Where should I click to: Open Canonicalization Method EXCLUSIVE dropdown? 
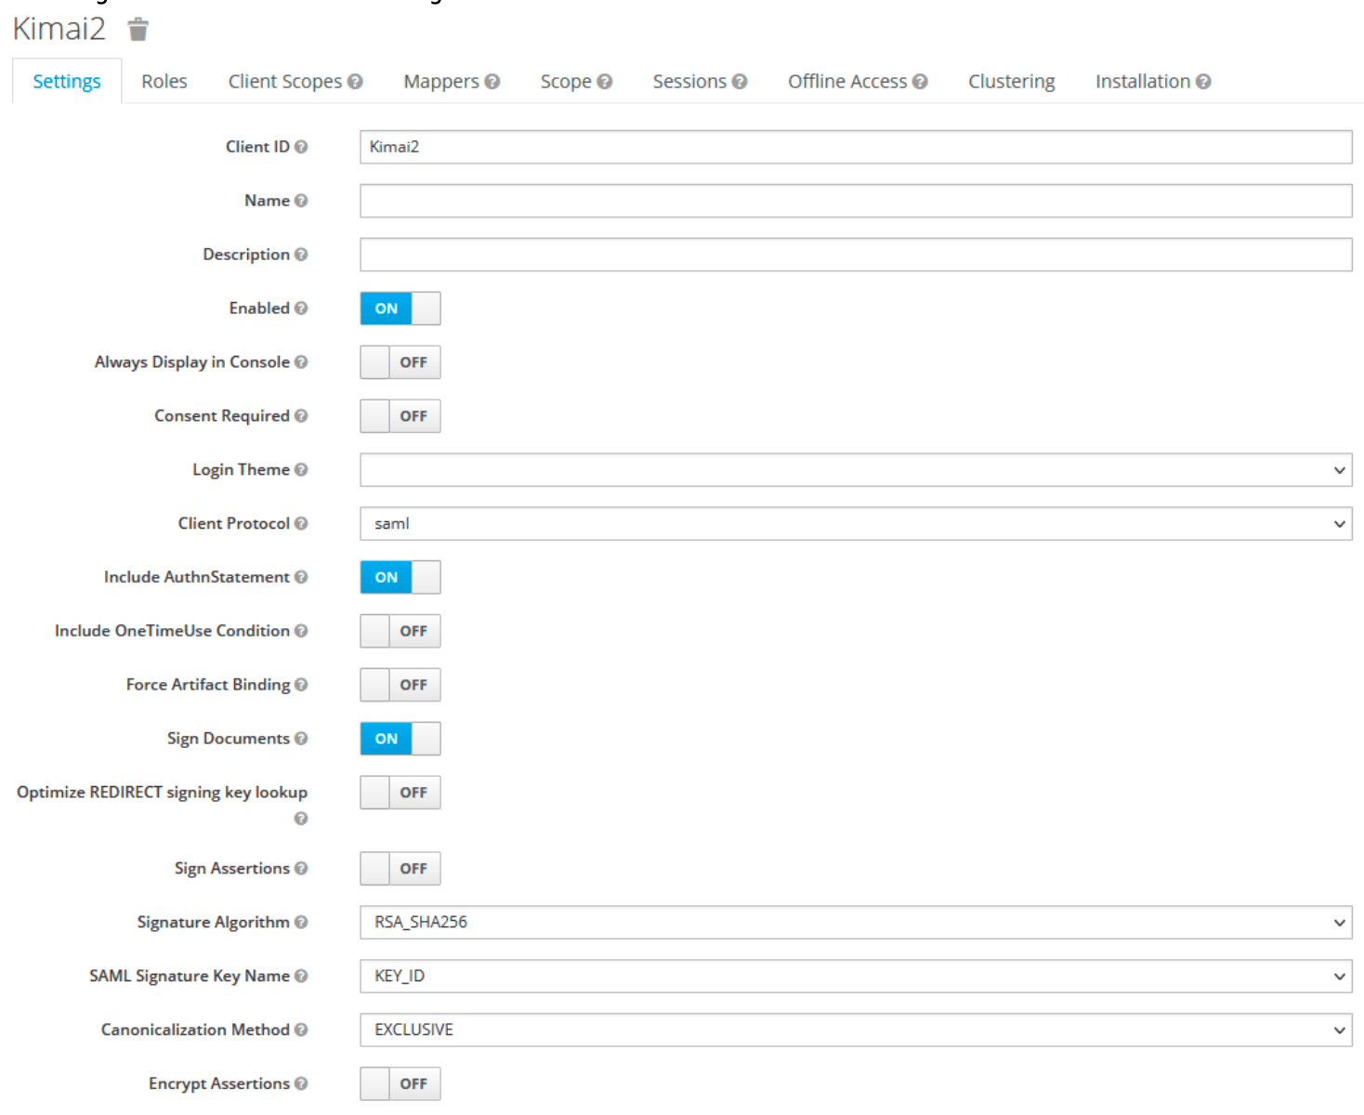[856, 1030]
